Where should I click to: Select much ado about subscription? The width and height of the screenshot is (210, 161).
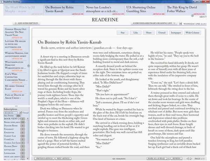pyautogui.click(x=14, y=156)
